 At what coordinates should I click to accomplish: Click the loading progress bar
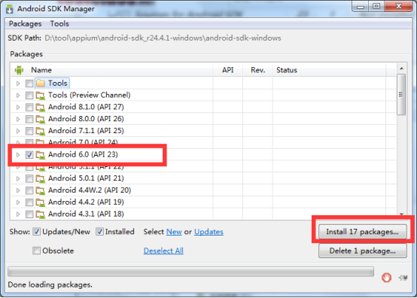tap(190, 272)
